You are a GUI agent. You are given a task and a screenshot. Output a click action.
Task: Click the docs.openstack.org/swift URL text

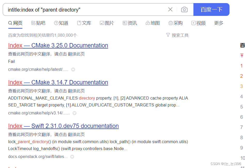(38, 156)
